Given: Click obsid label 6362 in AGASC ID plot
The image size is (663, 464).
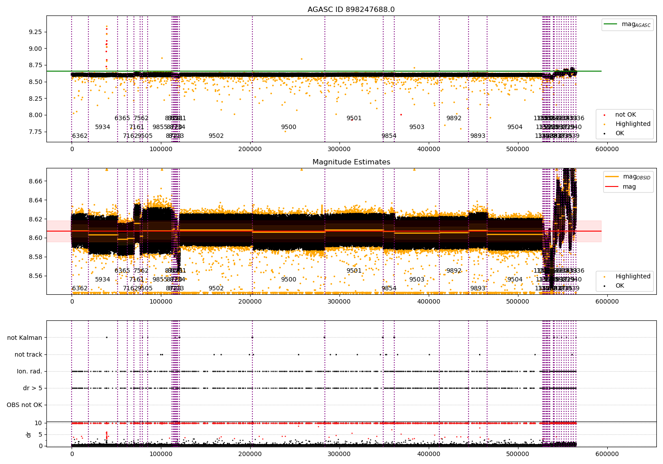Looking at the screenshot, I should pos(80,136).
